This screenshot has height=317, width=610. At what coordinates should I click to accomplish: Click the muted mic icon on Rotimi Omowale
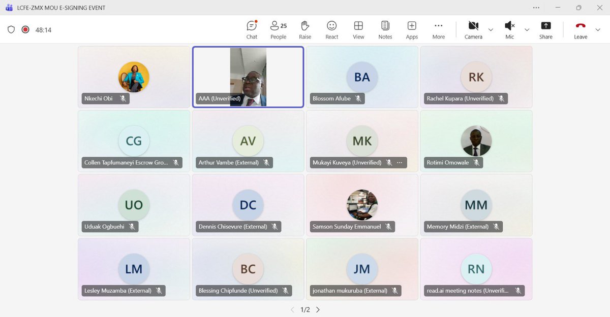pos(476,163)
